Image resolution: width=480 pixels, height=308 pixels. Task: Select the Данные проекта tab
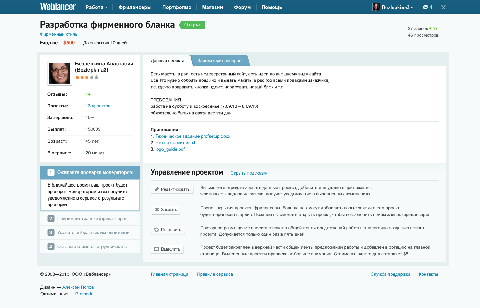[167, 61]
